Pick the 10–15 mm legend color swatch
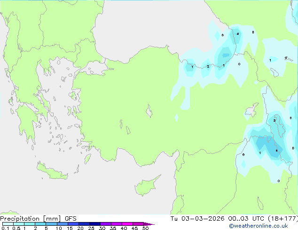Image resolution: width=298 pixels, height=230 pixels. coord(62,224)
